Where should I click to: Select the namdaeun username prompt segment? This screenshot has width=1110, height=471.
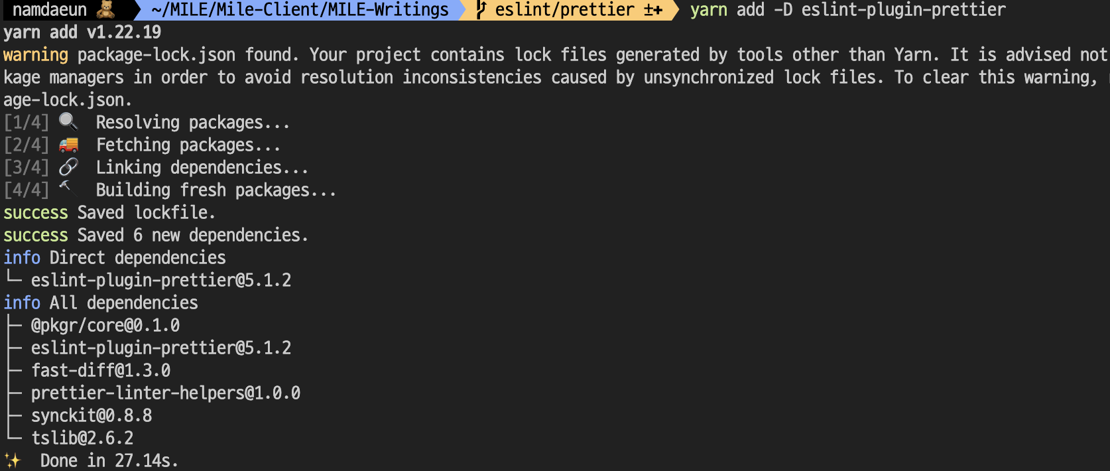(x=50, y=10)
